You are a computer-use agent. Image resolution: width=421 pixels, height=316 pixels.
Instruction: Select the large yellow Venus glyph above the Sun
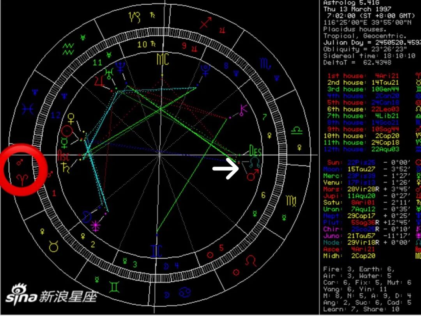point(71,119)
